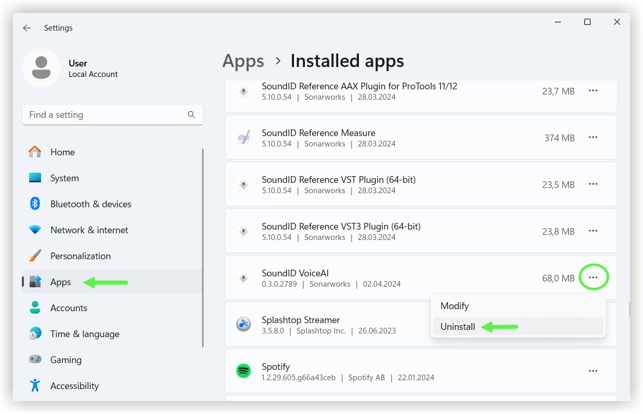
Task: Open System settings
Action: [112, 178]
